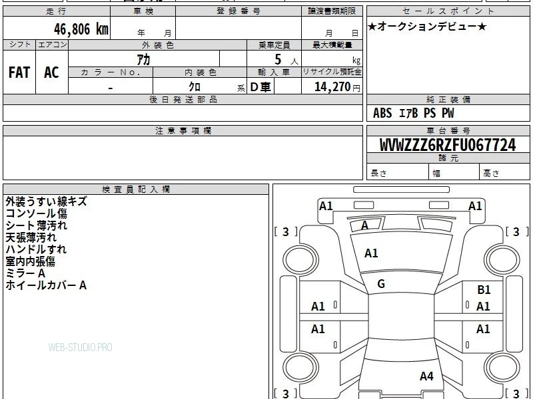Click the 高さ dimension cell

coord(504,172)
